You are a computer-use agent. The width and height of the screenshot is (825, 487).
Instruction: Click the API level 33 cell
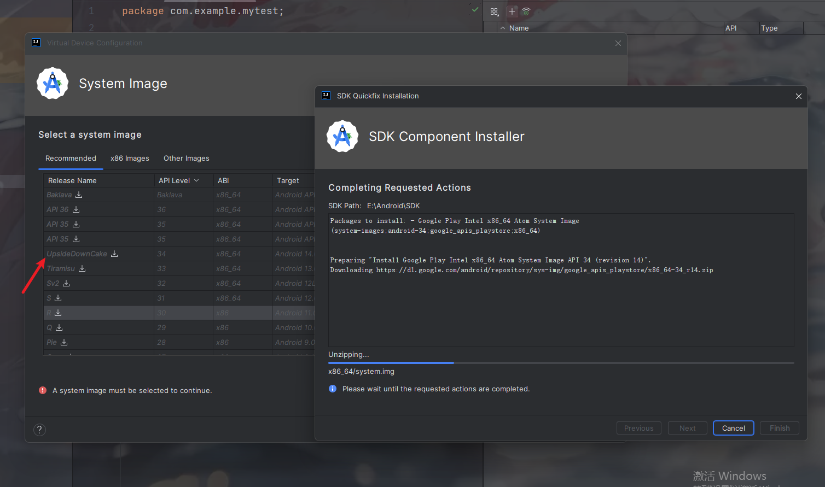tap(183, 268)
